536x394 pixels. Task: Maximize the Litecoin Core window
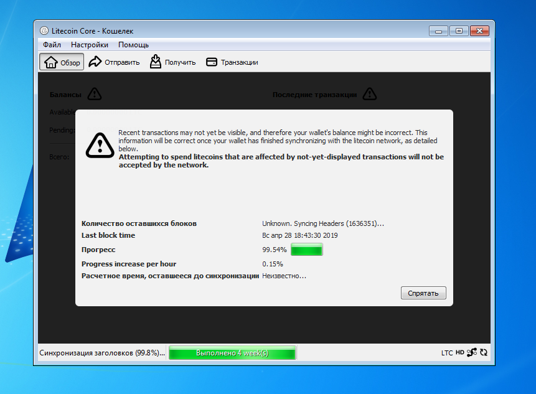pyautogui.click(x=459, y=31)
